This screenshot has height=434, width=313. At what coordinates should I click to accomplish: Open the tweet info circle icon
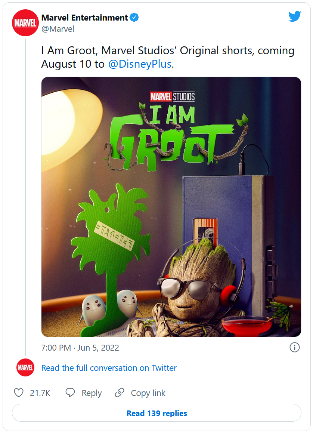pyautogui.click(x=294, y=348)
